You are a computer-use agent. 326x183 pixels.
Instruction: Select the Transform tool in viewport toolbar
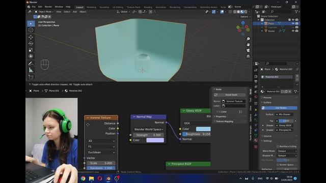click(x=31, y=56)
